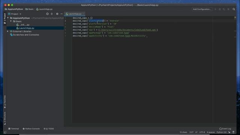This screenshot has width=240, height=135.
Task: Open the Event Log
Action: (x=225, y=129)
